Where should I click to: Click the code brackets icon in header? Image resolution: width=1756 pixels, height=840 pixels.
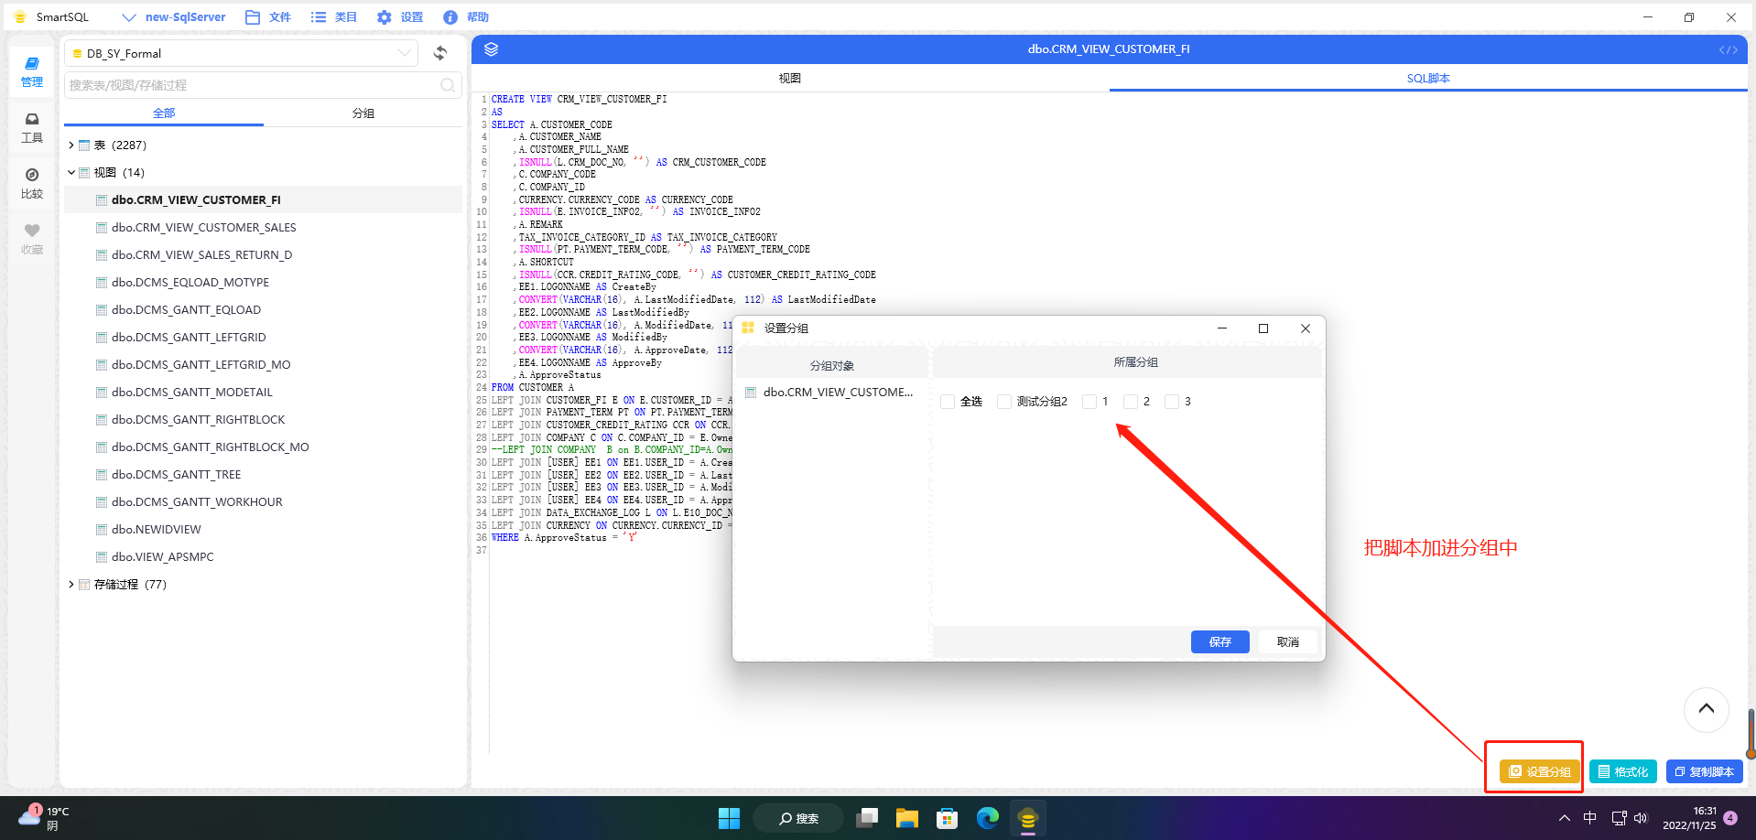(x=1729, y=49)
